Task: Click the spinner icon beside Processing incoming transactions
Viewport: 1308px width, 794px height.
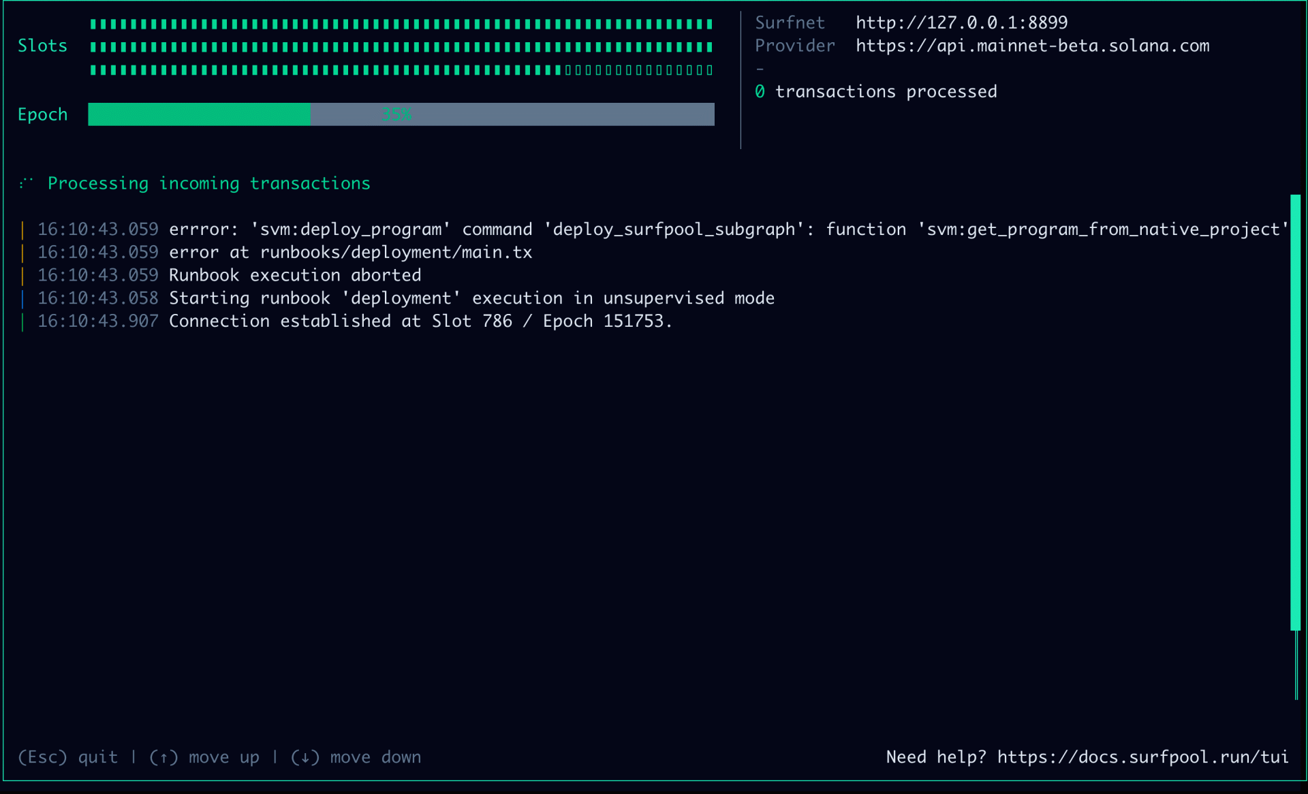Action: (x=26, y=183)
